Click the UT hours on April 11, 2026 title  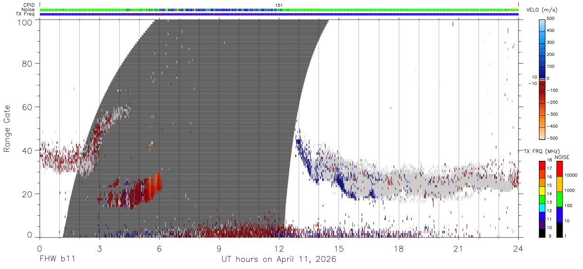click(279, 260)
